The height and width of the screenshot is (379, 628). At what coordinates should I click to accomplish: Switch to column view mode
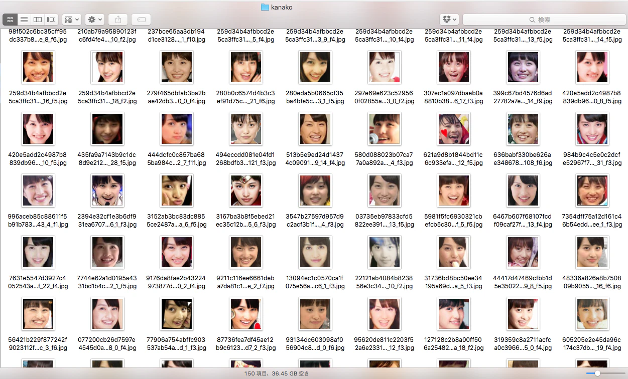coord(37,20)
